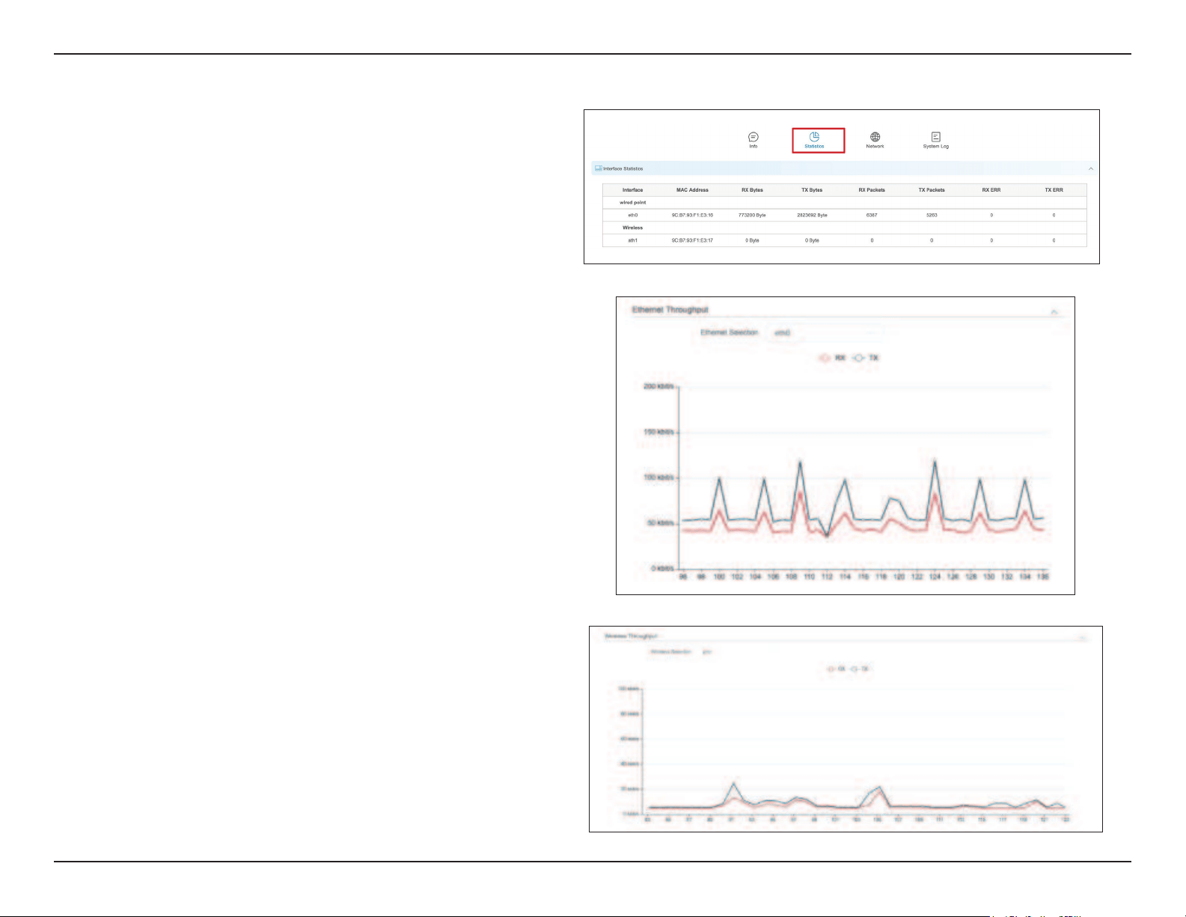
Task: Click the dip point at 112 on Ethernet chart
Action: click(x=827, y=536)
